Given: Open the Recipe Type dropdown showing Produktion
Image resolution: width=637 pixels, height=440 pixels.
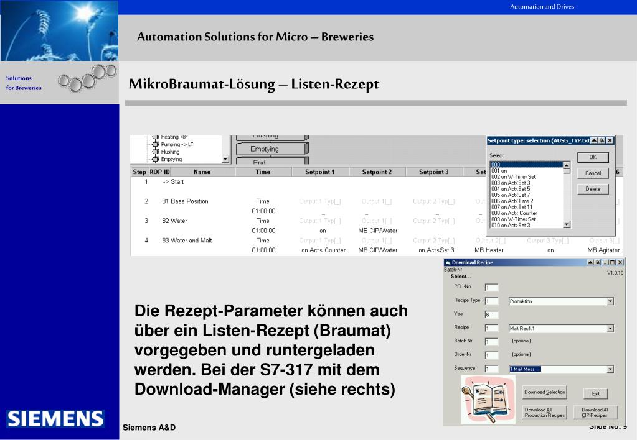Looking at the screenshot, I should tap(610, 301).
